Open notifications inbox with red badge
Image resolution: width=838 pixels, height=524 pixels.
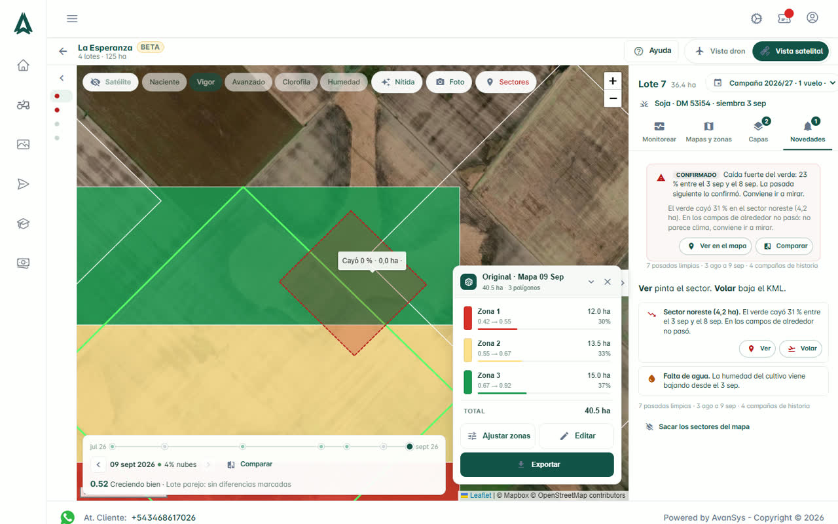pos(785,18)
